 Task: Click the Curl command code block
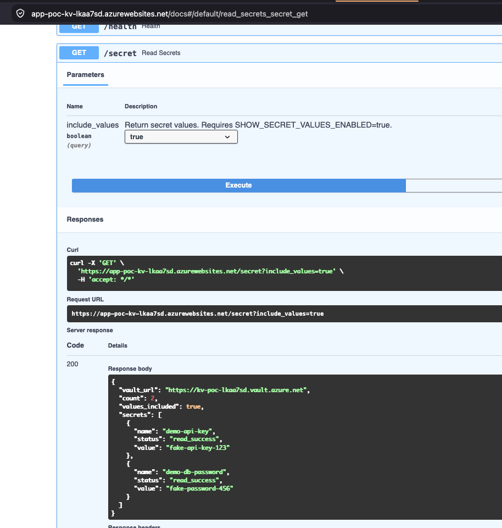point(285,273)
